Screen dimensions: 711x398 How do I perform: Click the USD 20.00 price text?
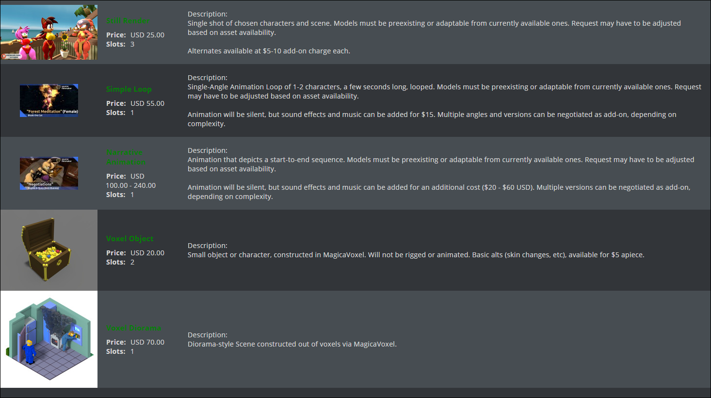[147, 253]
